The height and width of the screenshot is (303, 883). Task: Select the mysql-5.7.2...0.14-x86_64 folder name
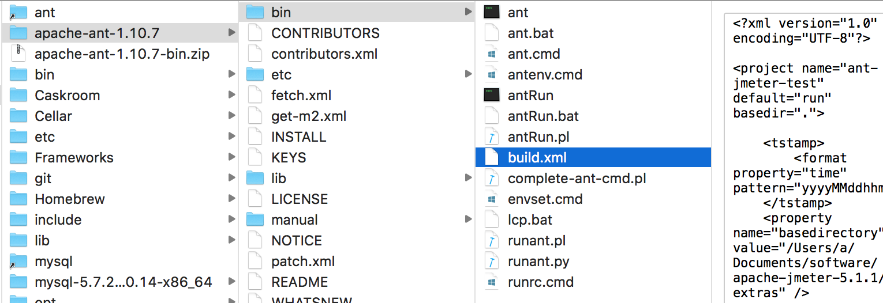[x=124, y=282]
